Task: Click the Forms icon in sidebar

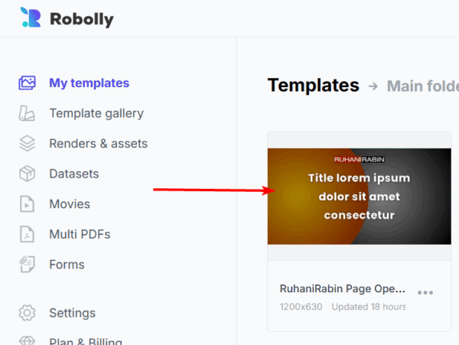Action: [28, 265]
